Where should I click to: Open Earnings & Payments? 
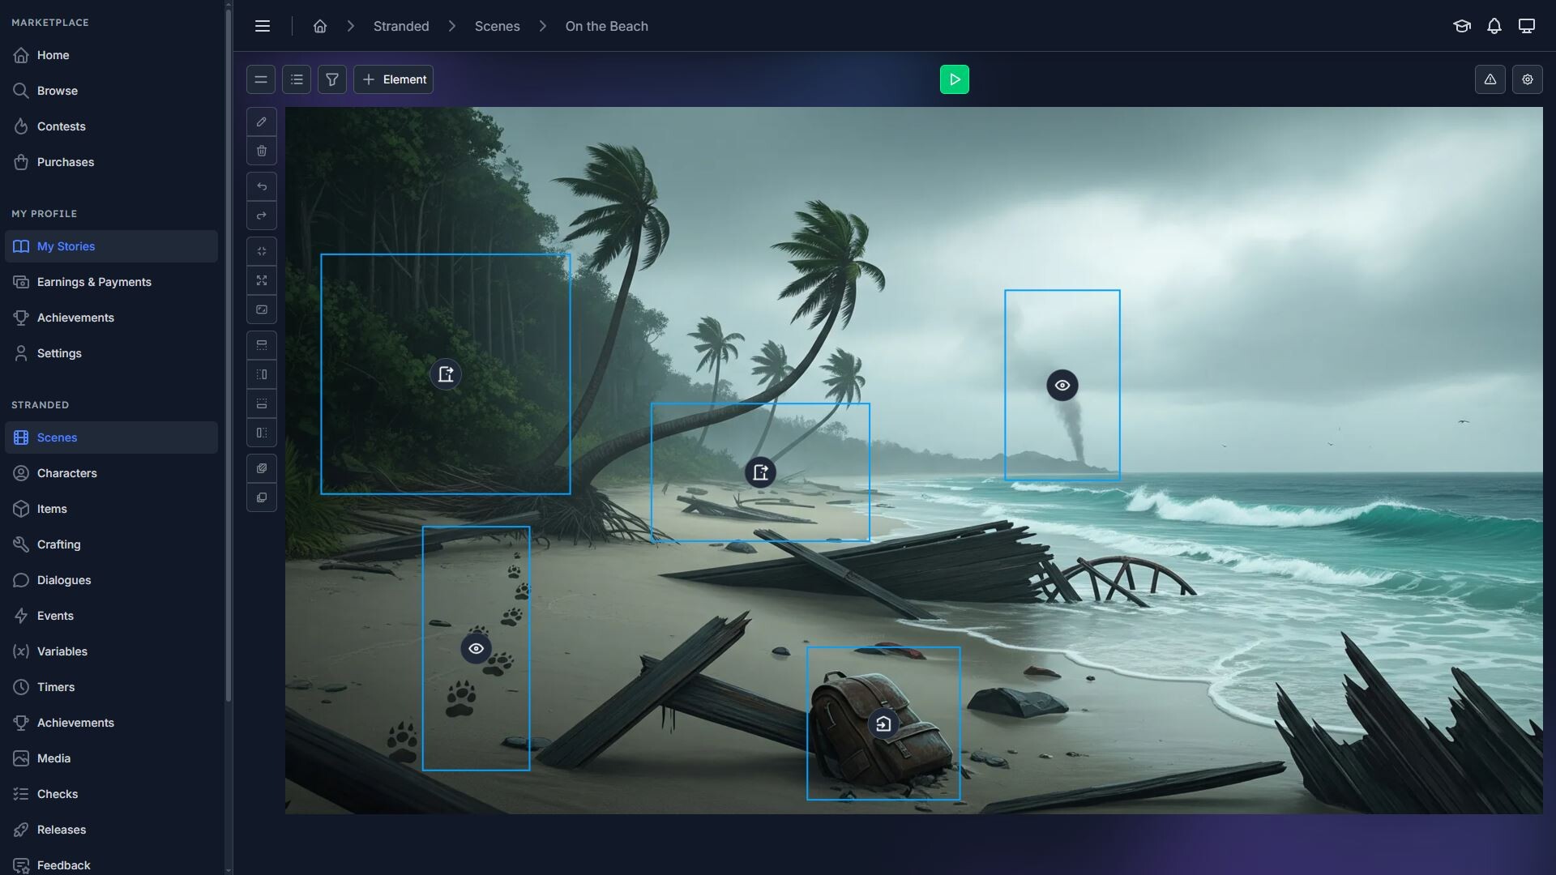[x=93, y=281]
